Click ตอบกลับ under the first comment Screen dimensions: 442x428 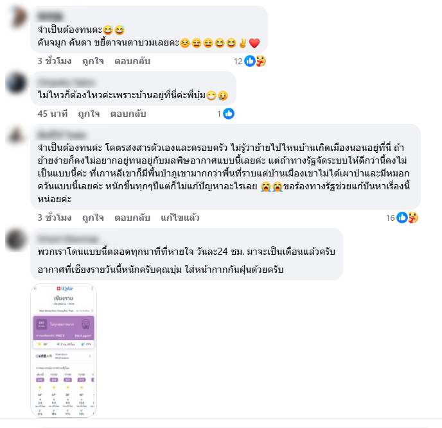tap(132, 61)
